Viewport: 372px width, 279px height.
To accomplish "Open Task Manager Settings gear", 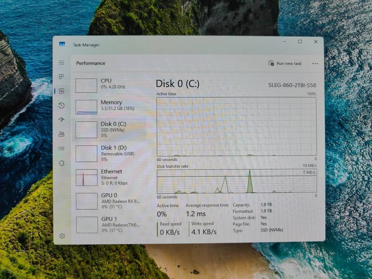I will tap(62, 236).
